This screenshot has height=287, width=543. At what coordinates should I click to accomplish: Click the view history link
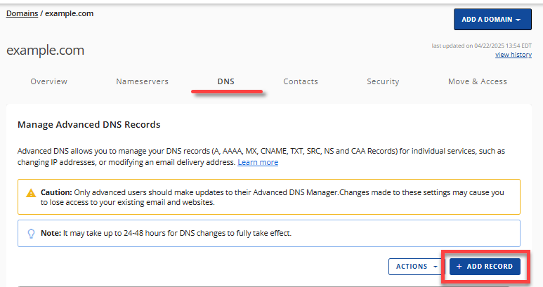pos(513,55)
